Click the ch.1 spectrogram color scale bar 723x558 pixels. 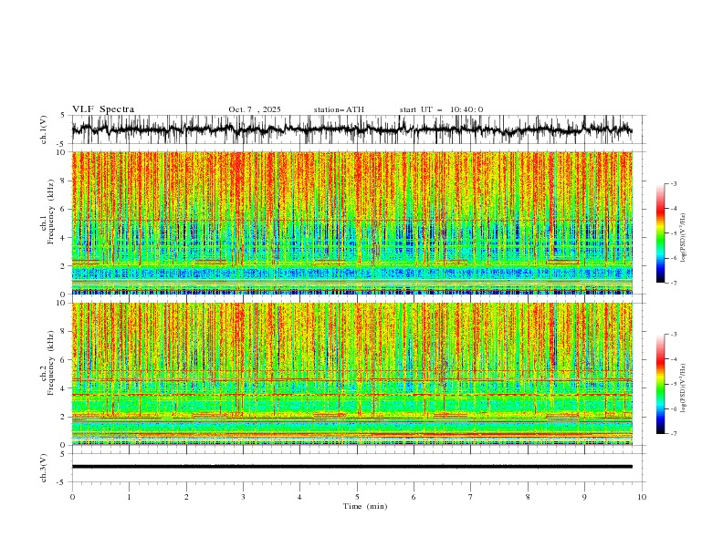660,233
